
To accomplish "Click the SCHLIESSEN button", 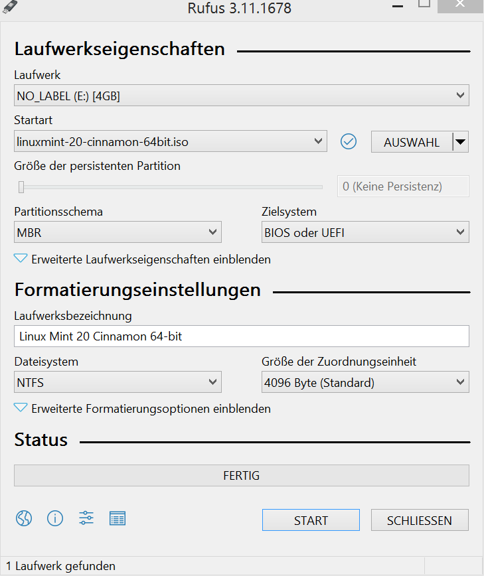I will [x=420, y=520].
